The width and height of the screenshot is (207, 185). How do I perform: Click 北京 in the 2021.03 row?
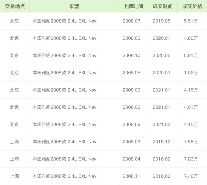pos(15,124)
